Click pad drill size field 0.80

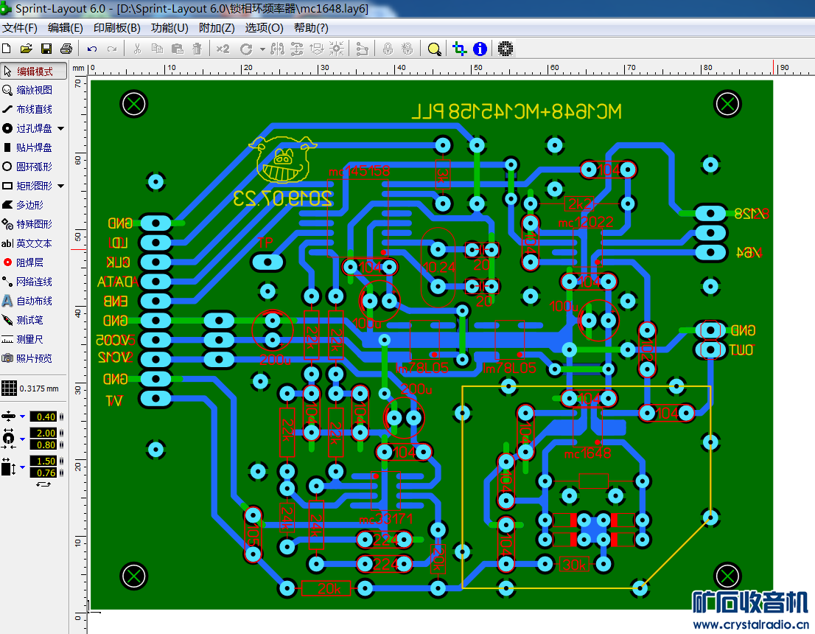[43, 445]
